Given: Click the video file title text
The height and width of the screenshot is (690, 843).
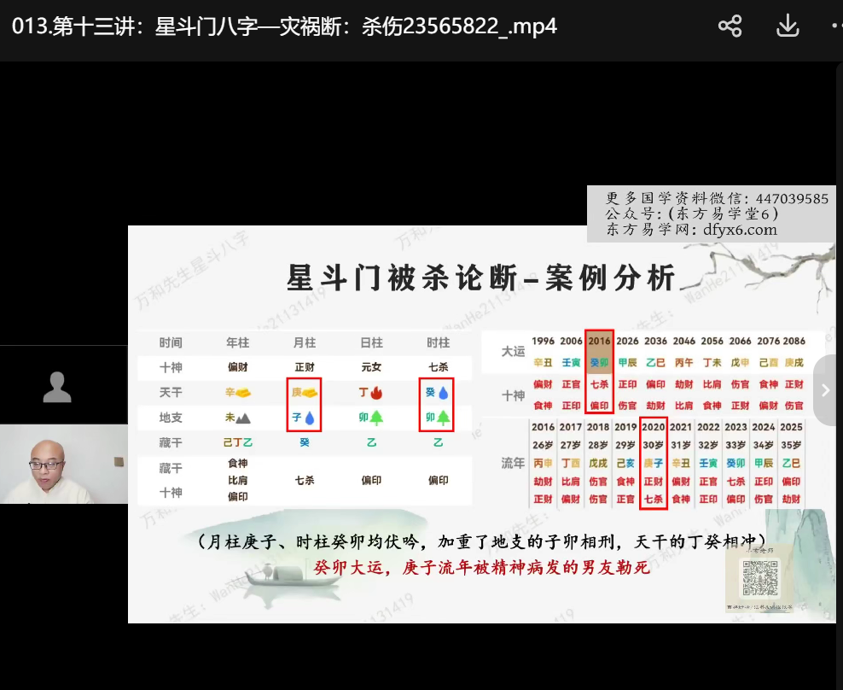Looking at the screenshot, I should pyautogui.click(x=284, y=26).
